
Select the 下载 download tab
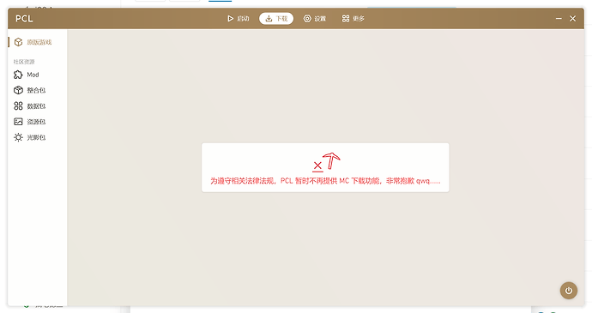click(x=276, y=19)
